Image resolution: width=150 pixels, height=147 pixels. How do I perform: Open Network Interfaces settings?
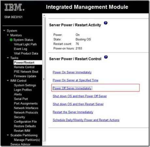[x=26, y=108]
